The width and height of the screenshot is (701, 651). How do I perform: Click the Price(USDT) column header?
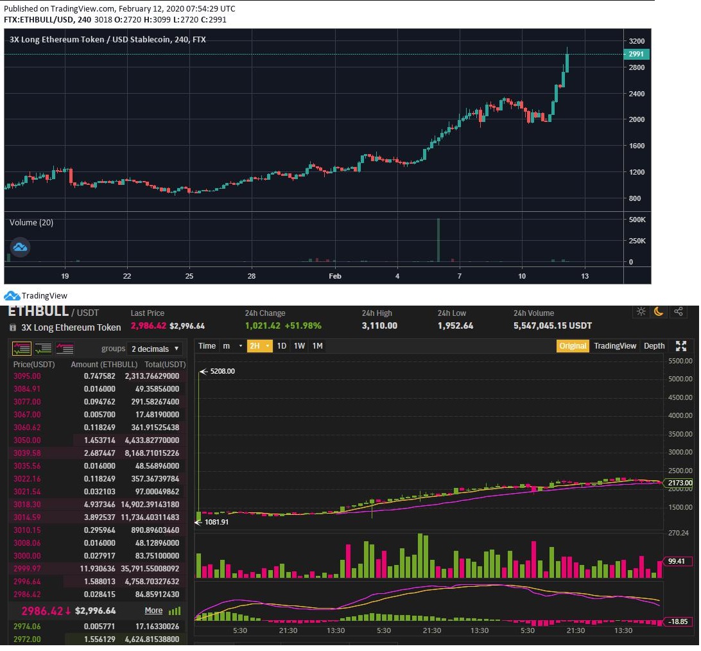(34, 365)
